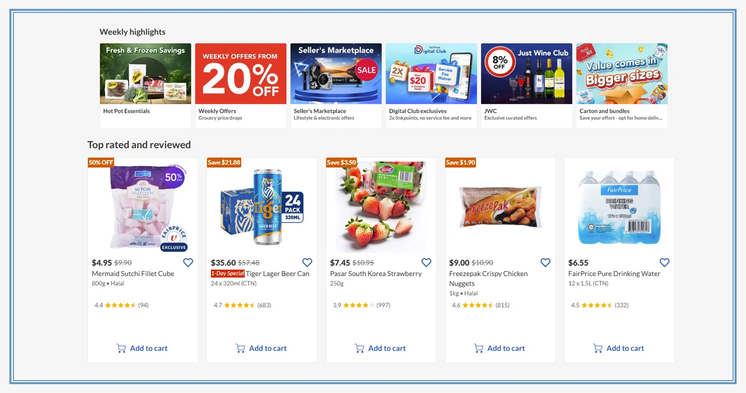View the JWC Just Wine Club offers
Image resolution: width=746 pixels, height=393 pixels.
(527, 86)
